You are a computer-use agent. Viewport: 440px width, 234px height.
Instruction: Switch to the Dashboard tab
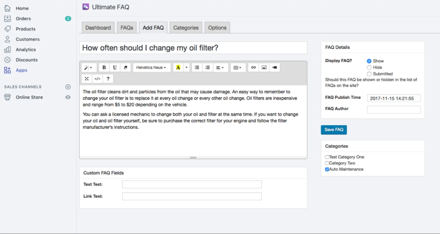(x=98, y=28)
